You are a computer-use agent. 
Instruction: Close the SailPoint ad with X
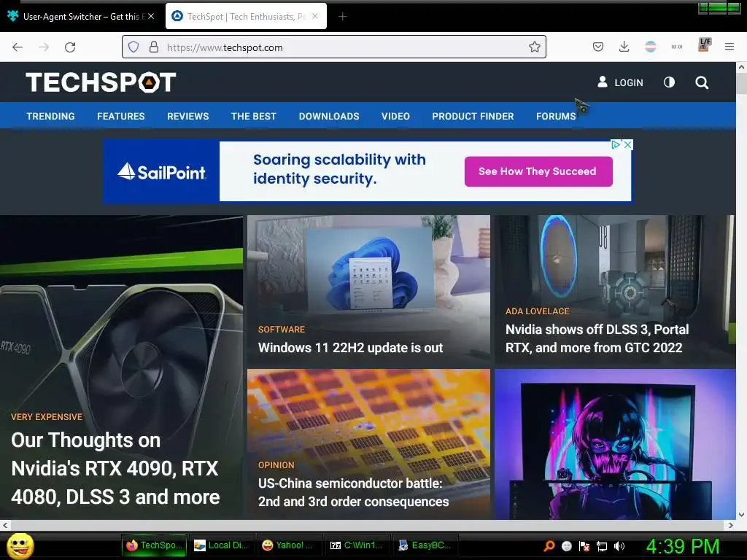coord(628,145)
